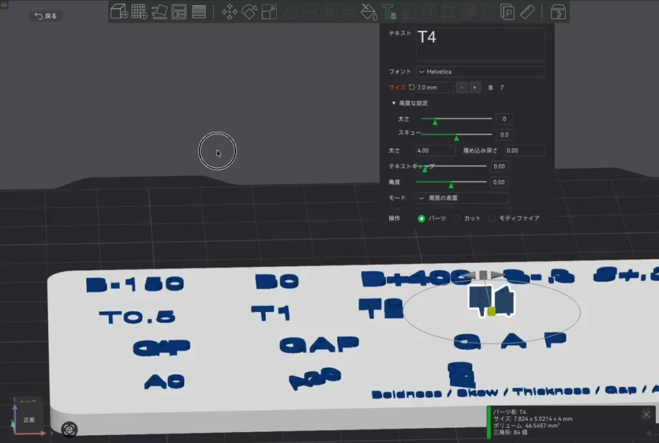Click the text gap value 0.00 field
The width and height of the screenshot is (659, 443).
(x=499, y=167)
